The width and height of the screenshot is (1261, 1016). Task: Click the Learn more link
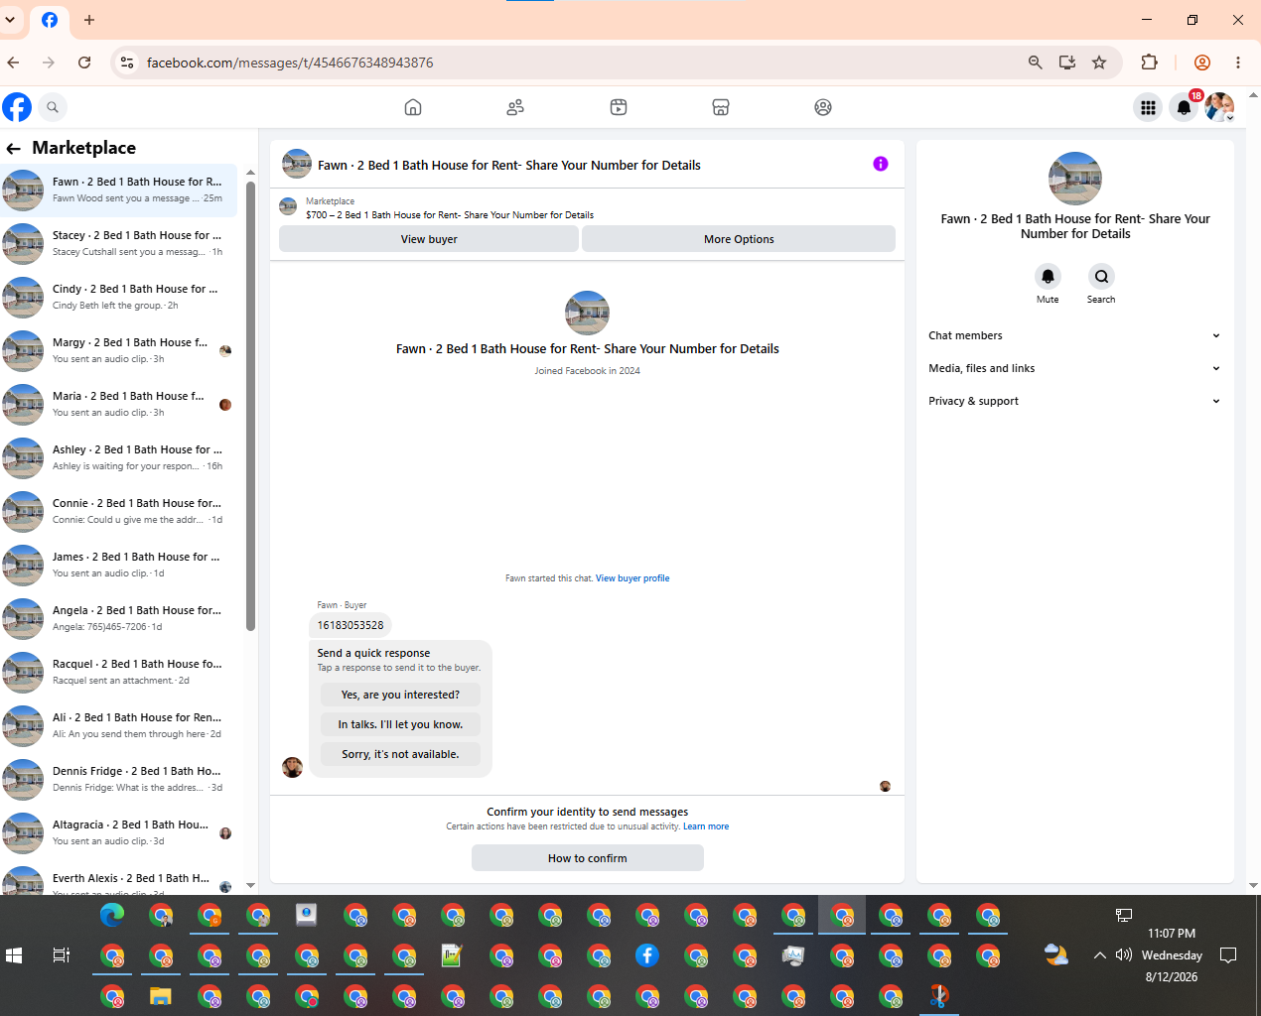click(706, 826)
